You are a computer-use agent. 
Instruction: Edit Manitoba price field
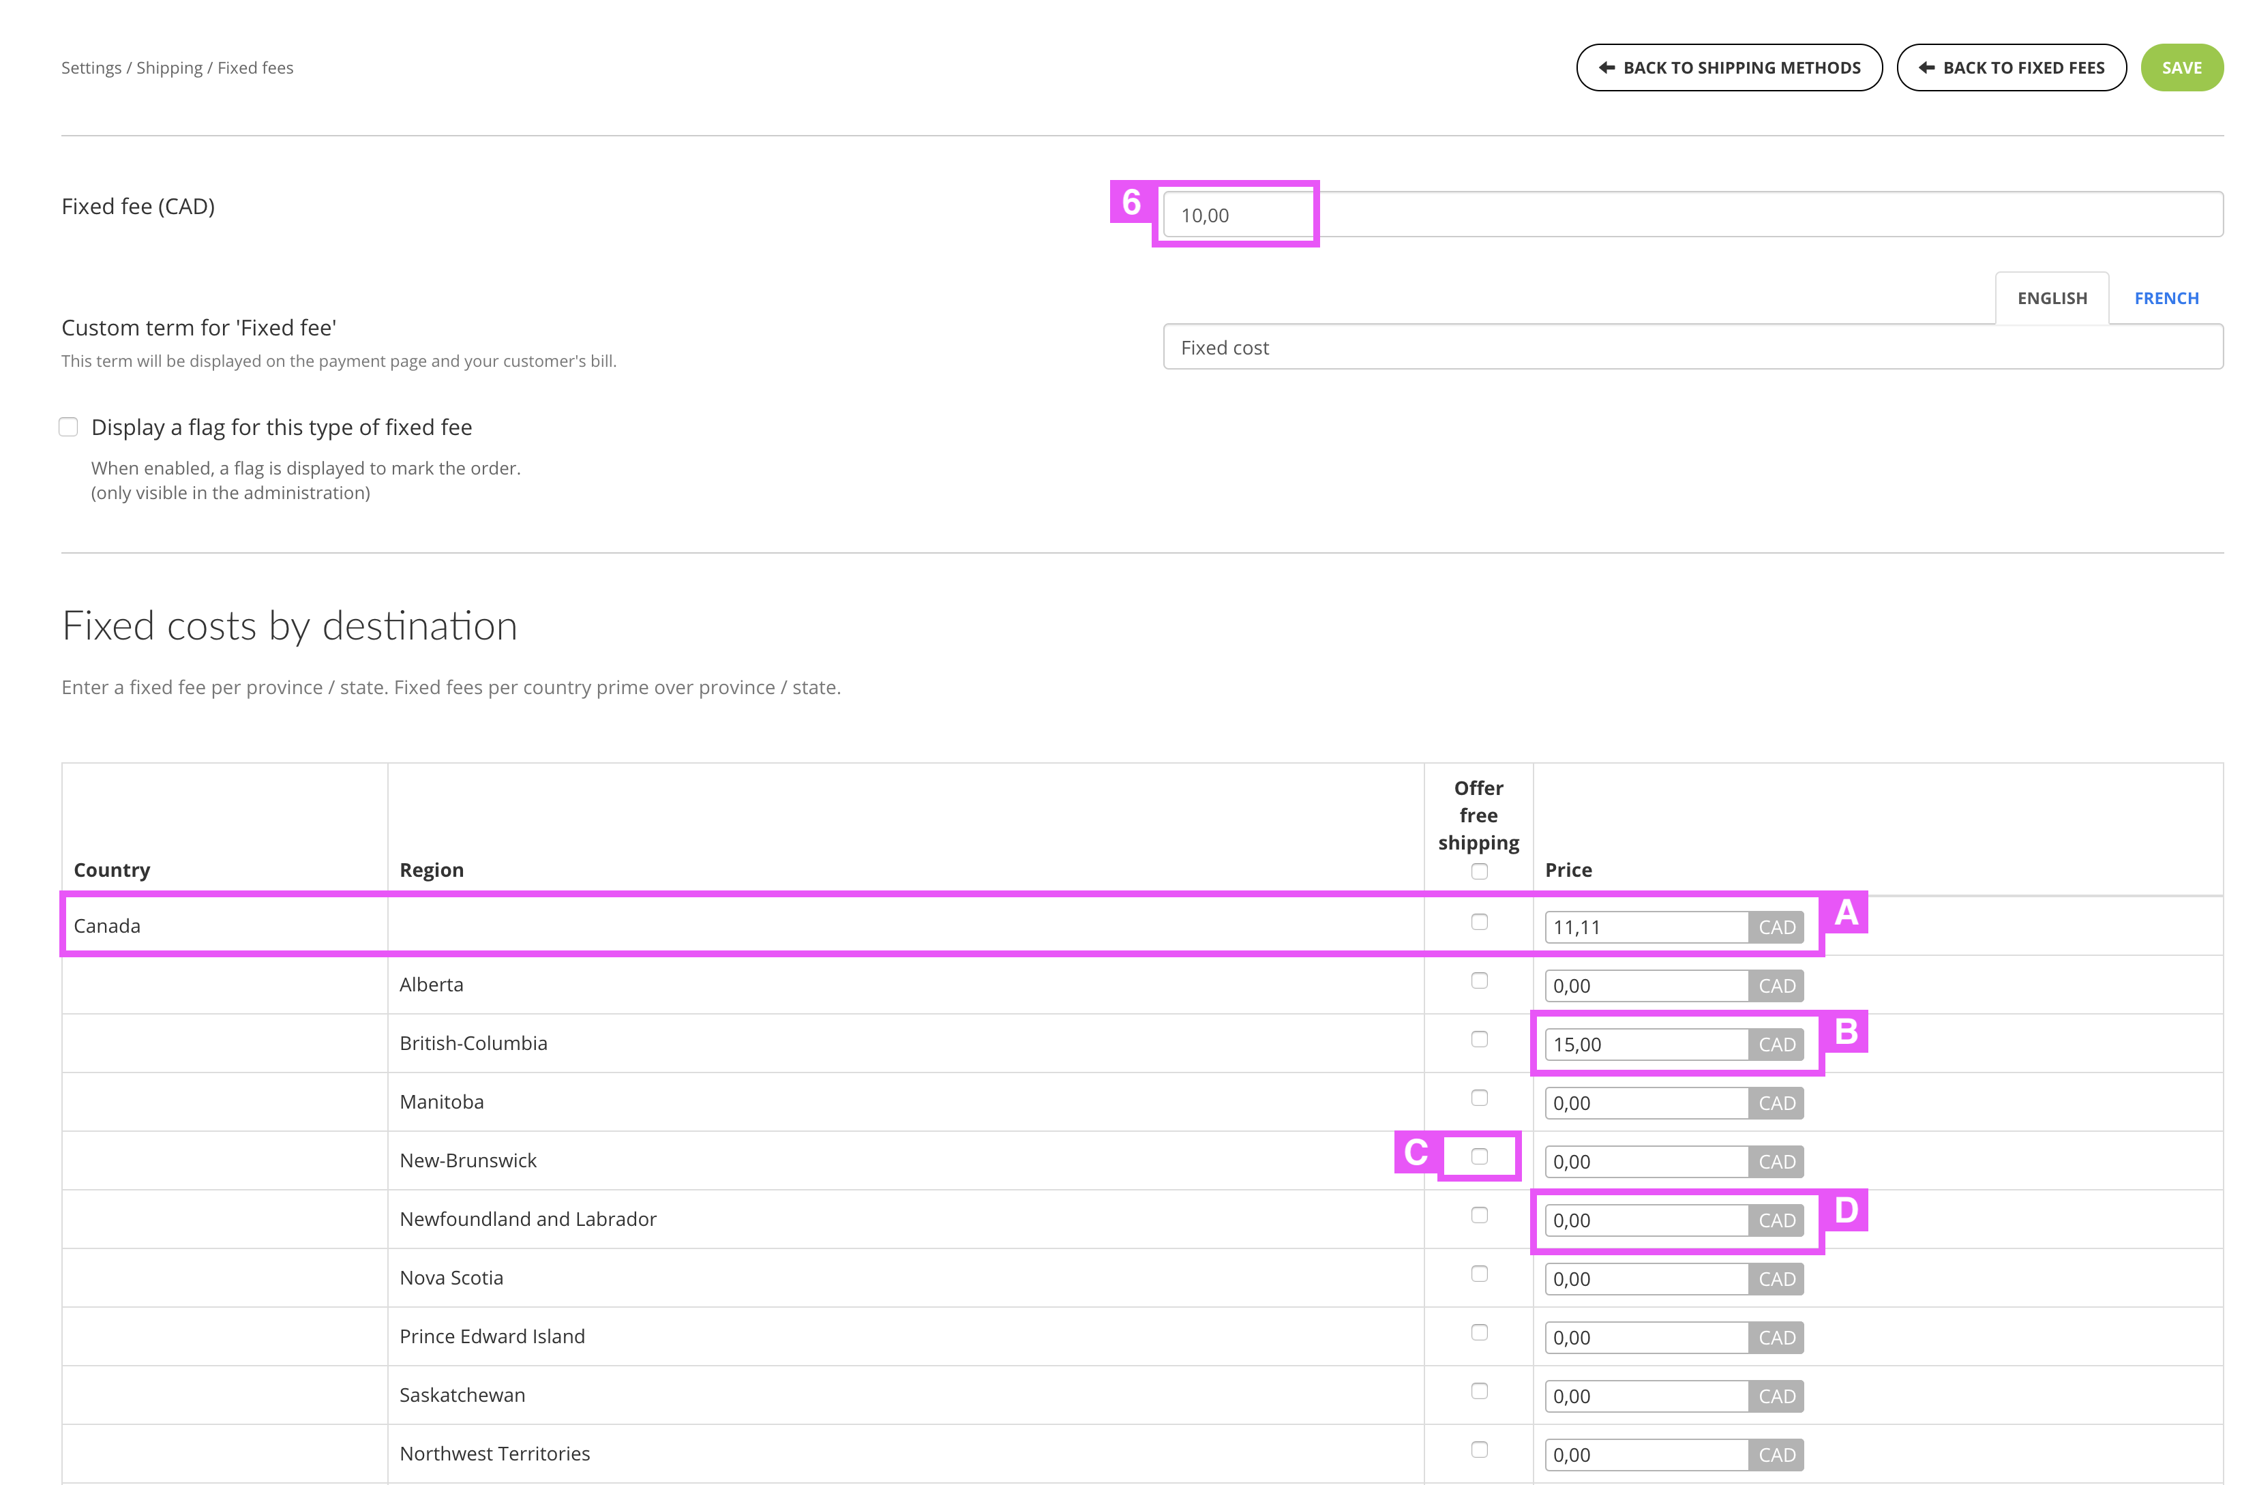[x=1647, y=1103]
